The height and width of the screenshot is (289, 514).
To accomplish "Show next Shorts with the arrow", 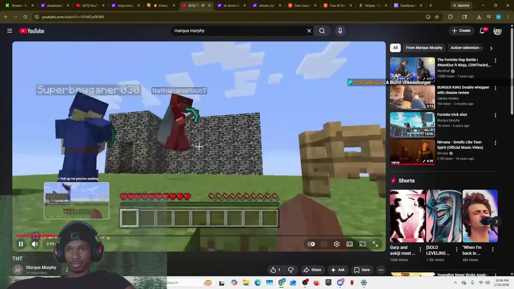I will point(496,222).
